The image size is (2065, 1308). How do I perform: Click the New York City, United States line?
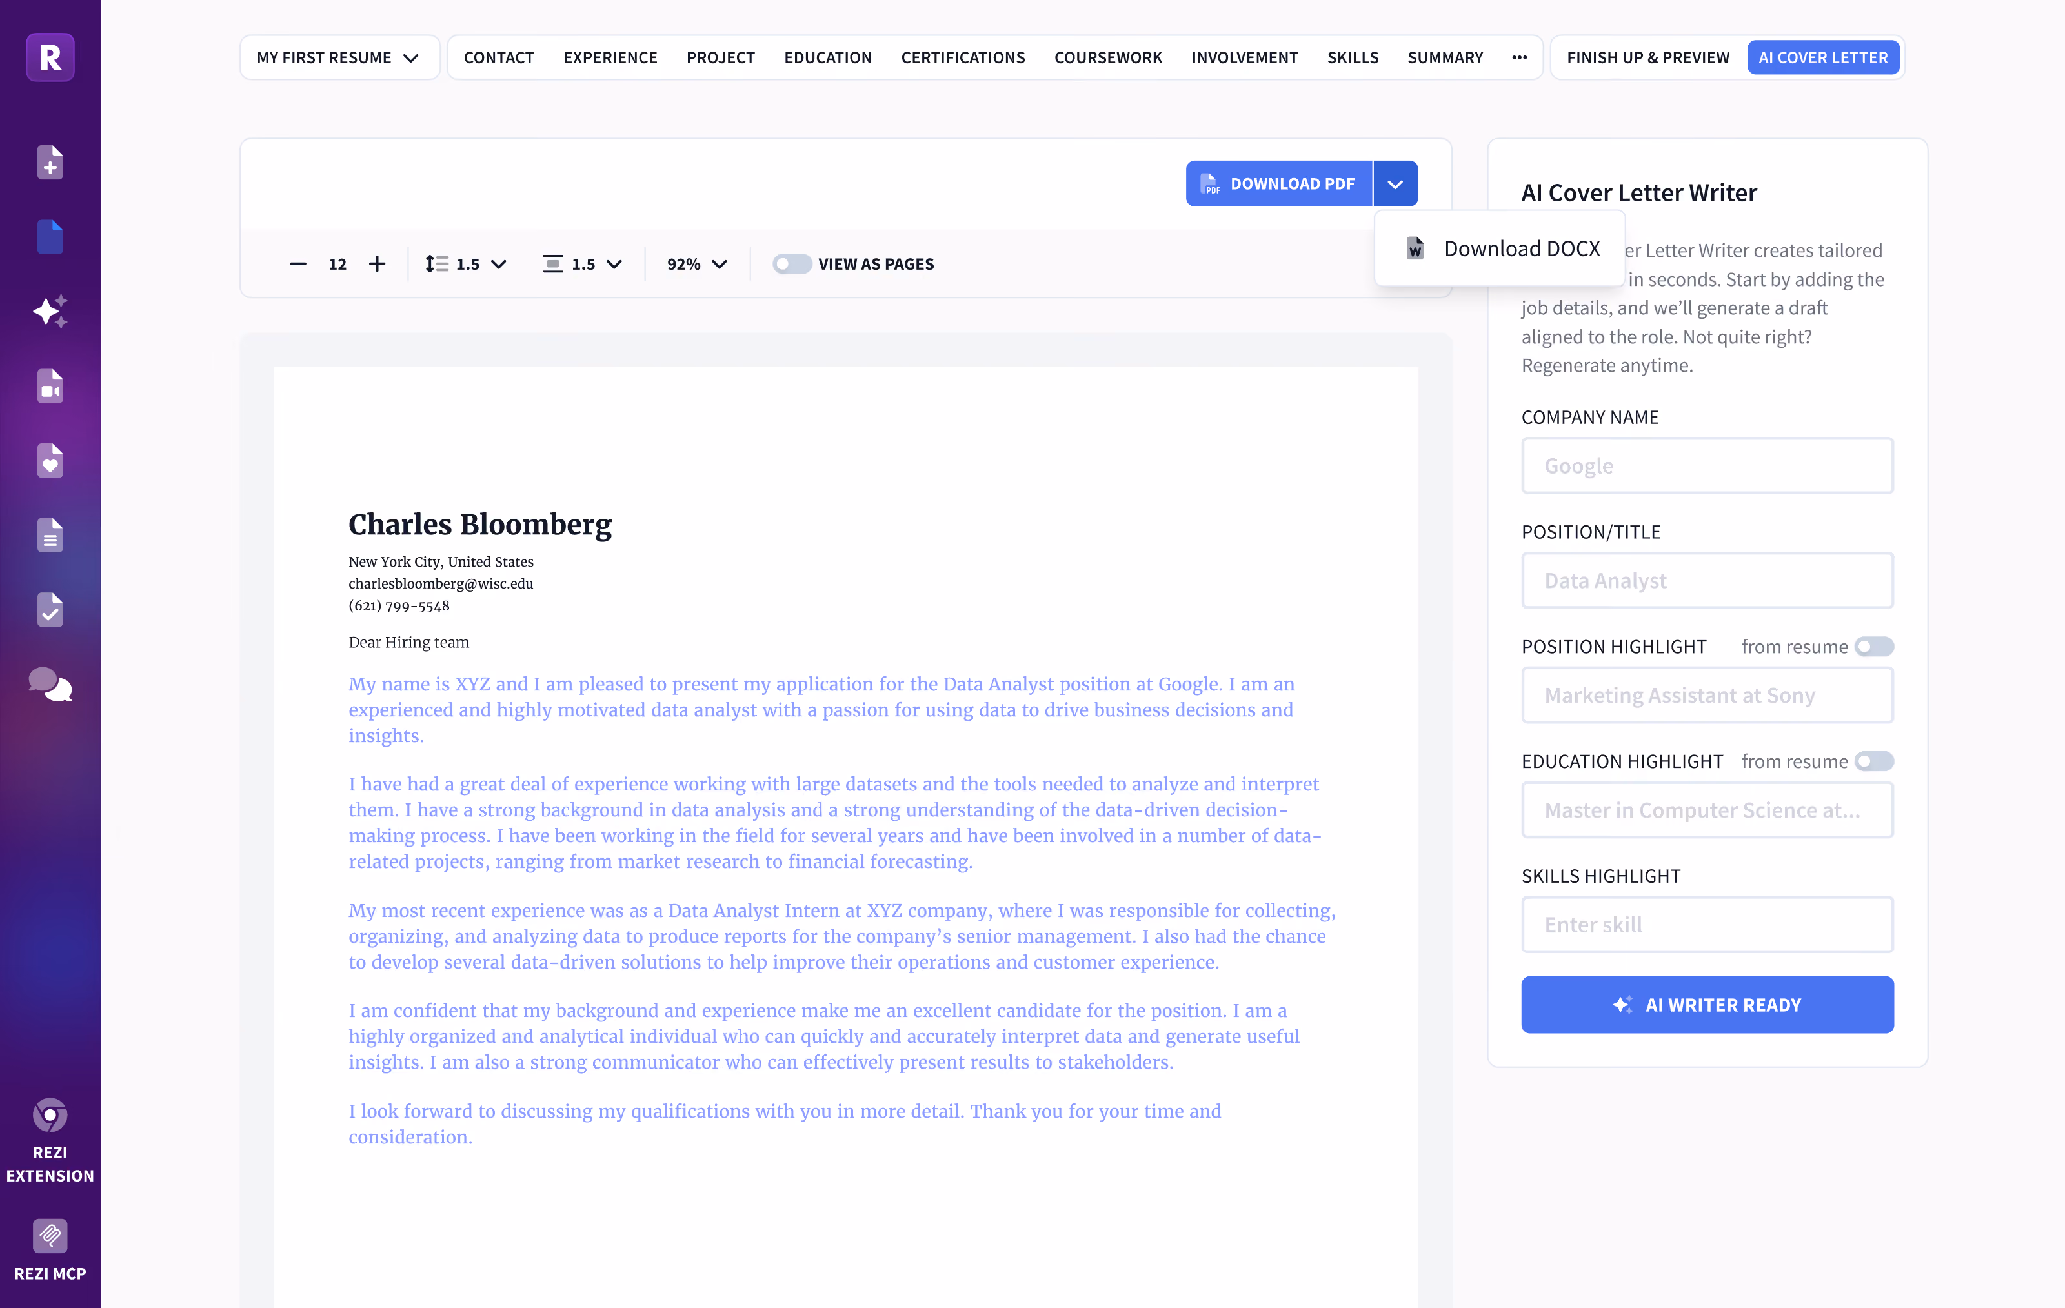coord(441,562)
